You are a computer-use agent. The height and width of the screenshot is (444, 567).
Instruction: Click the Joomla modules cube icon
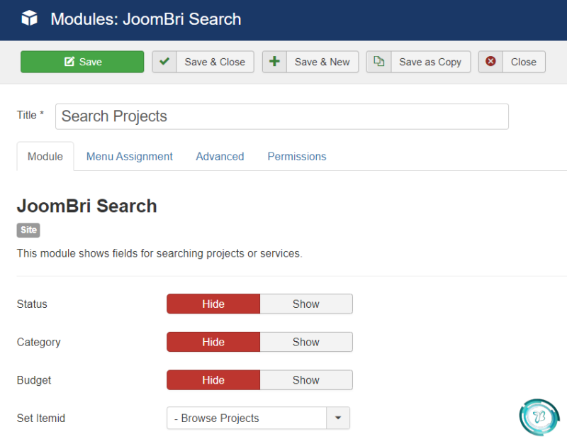pyautogui.click(x=29, y=18)
